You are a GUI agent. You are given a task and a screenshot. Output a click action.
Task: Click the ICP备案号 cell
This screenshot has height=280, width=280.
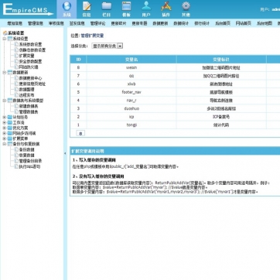(221, 117)
